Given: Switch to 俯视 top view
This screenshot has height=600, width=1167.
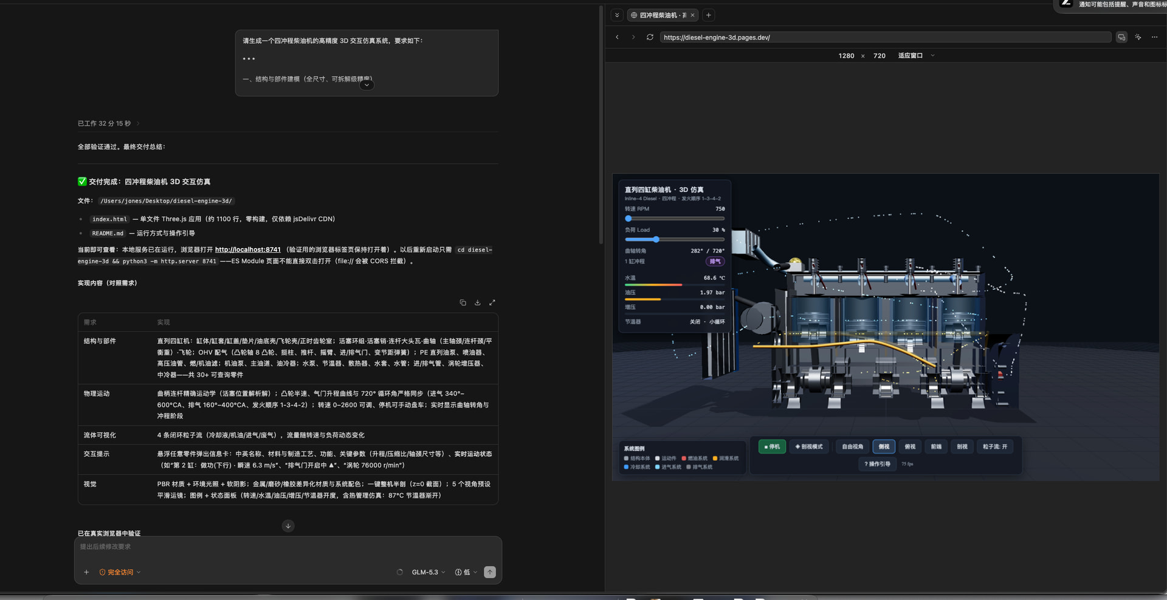Looking at the screenshot, I should [910, 446].
